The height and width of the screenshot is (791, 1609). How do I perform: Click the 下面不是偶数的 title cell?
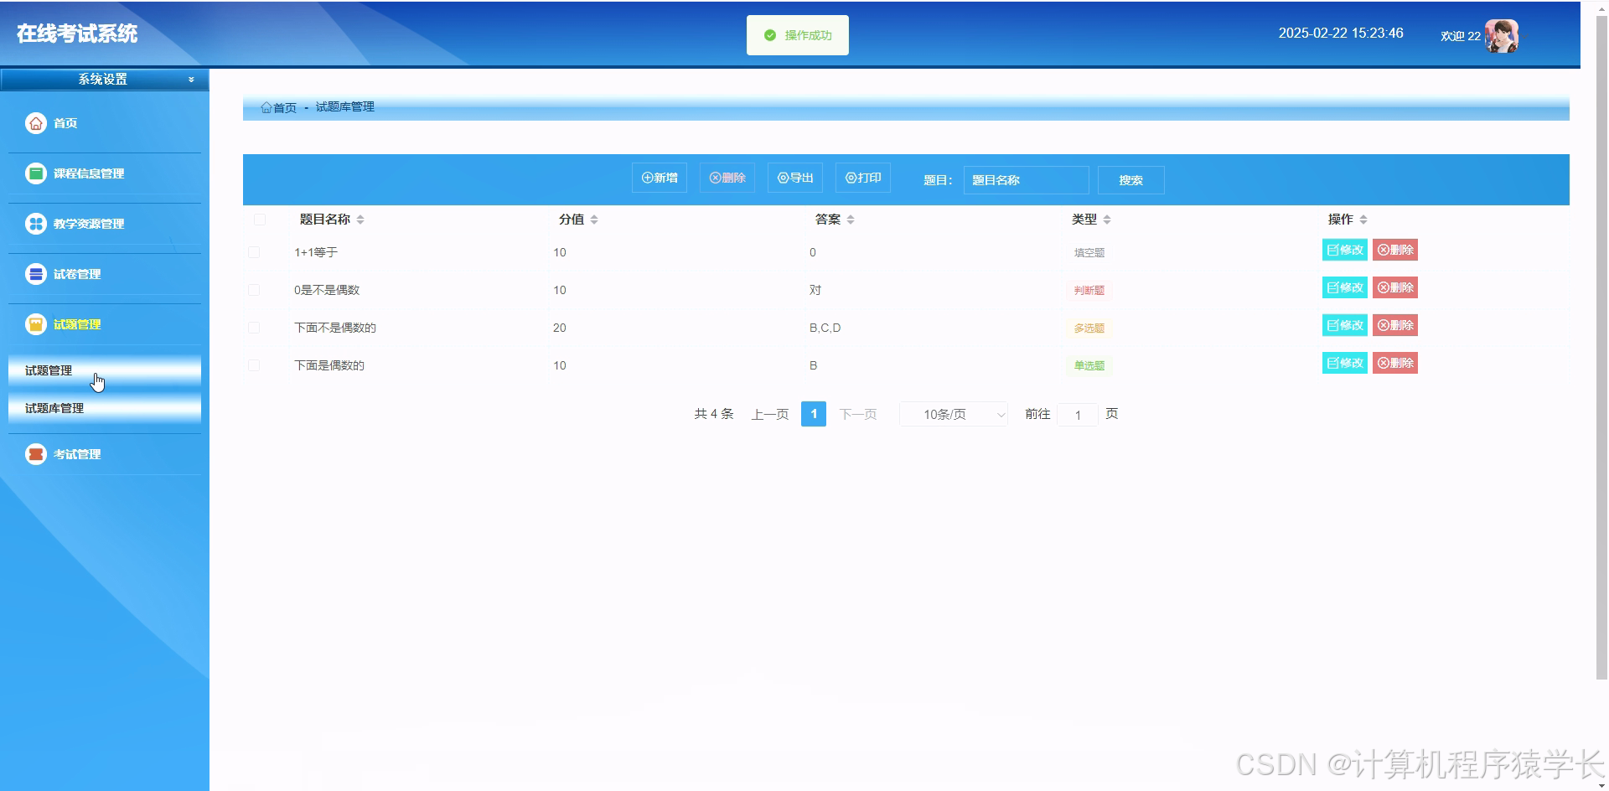click(x=335, y=328)
